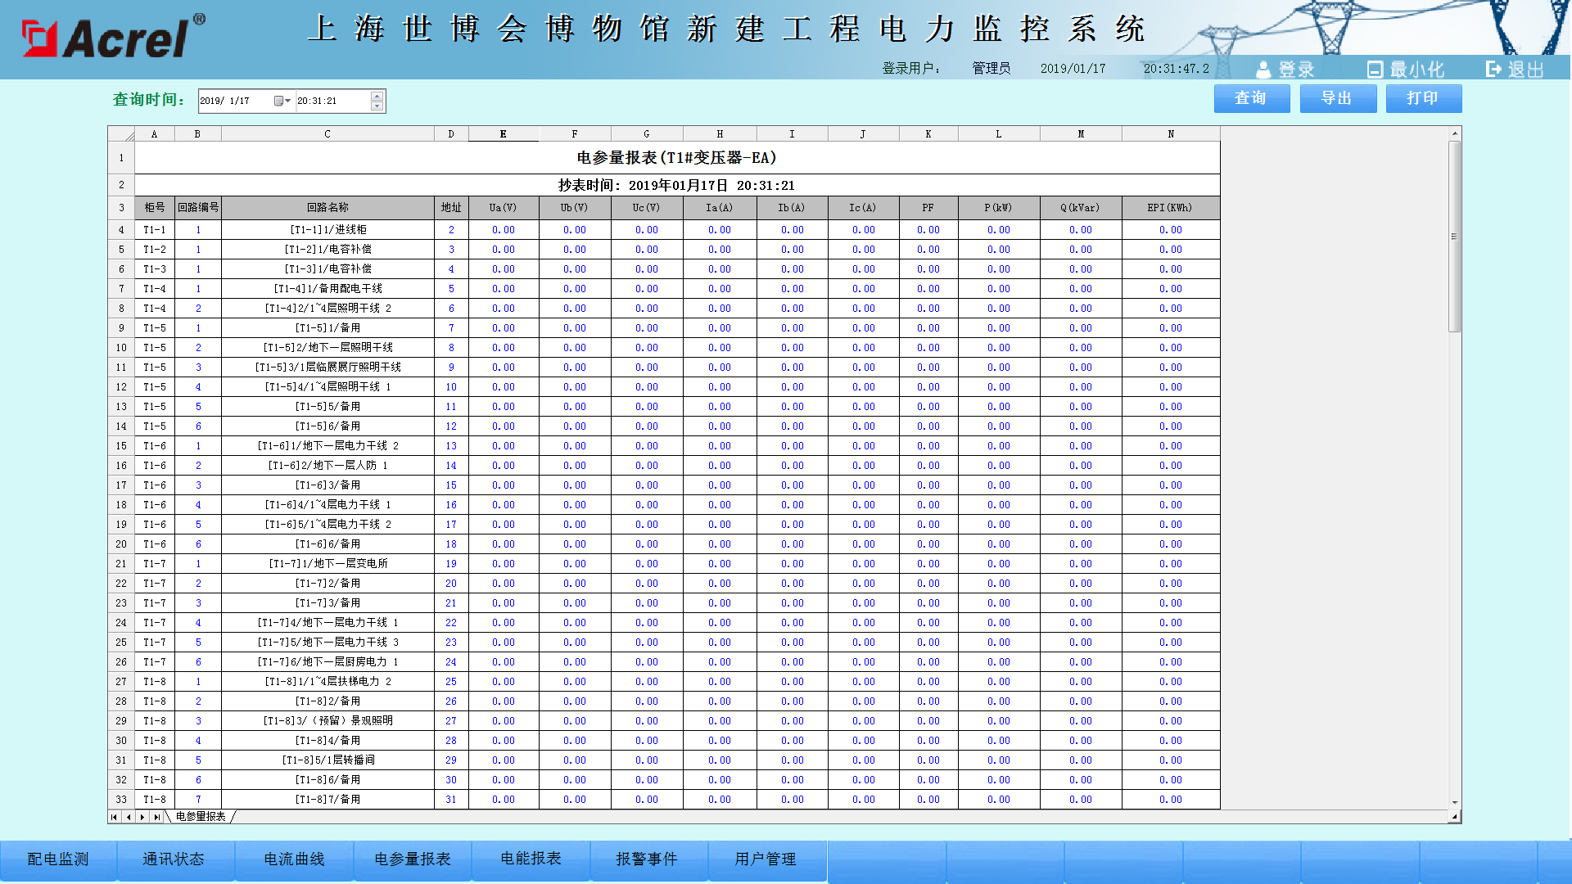This screenshot has height=884, width=1572.
Task: Click the 管理员 logged-in user label
Action: [x=991, y=69]
